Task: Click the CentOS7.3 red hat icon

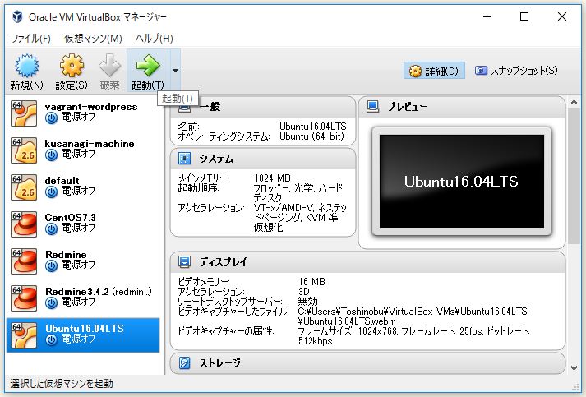Action: tap(24, 224)
